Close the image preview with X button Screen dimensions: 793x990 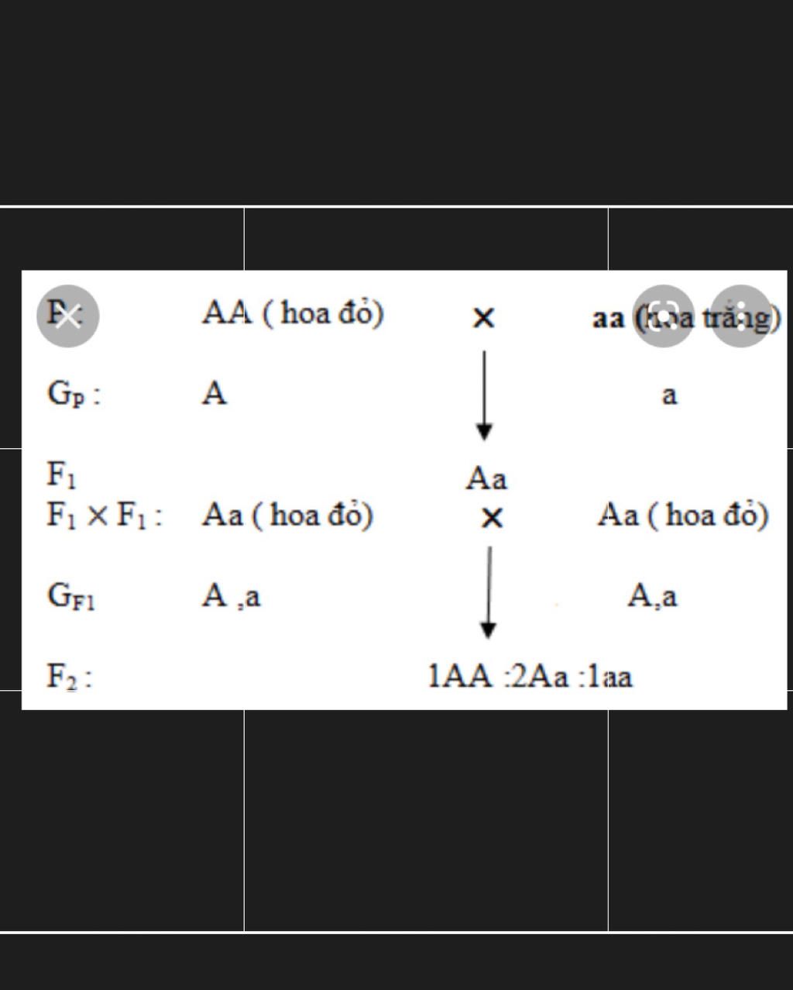pos(68,316)
